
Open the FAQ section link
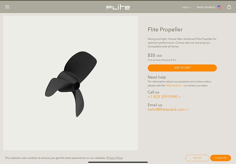(174, 85)
